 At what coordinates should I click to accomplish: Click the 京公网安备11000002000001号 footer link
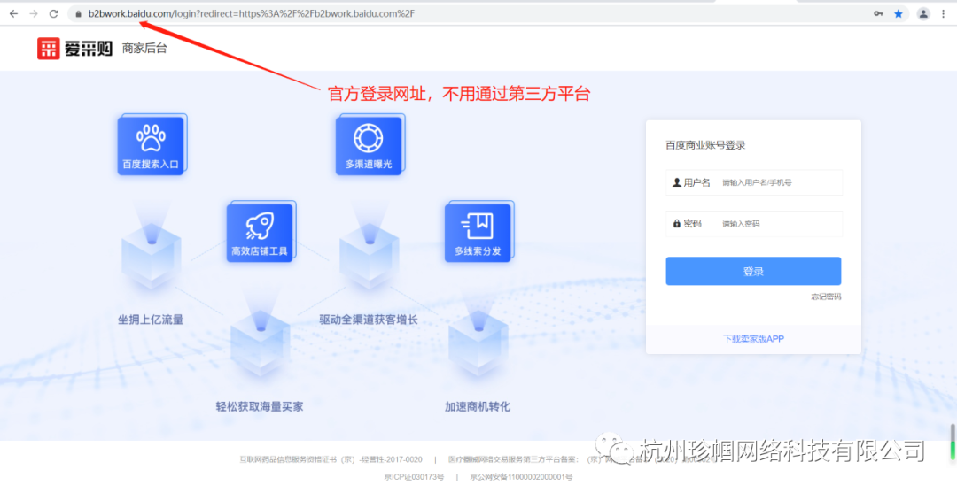pos(521,476)
